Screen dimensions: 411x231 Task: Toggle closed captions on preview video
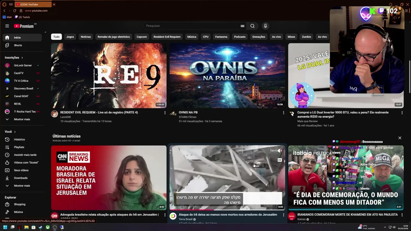(x=280, y=160)
